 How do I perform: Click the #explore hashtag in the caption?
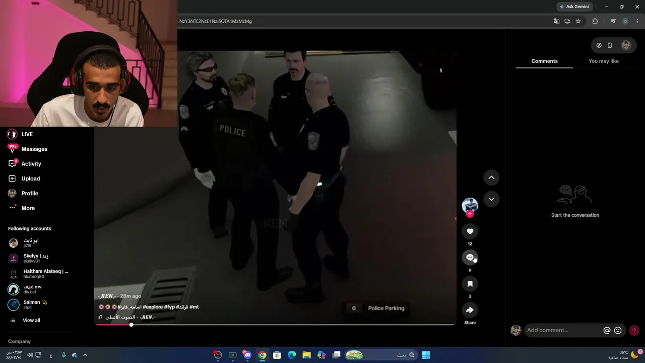tap(152, 307)
